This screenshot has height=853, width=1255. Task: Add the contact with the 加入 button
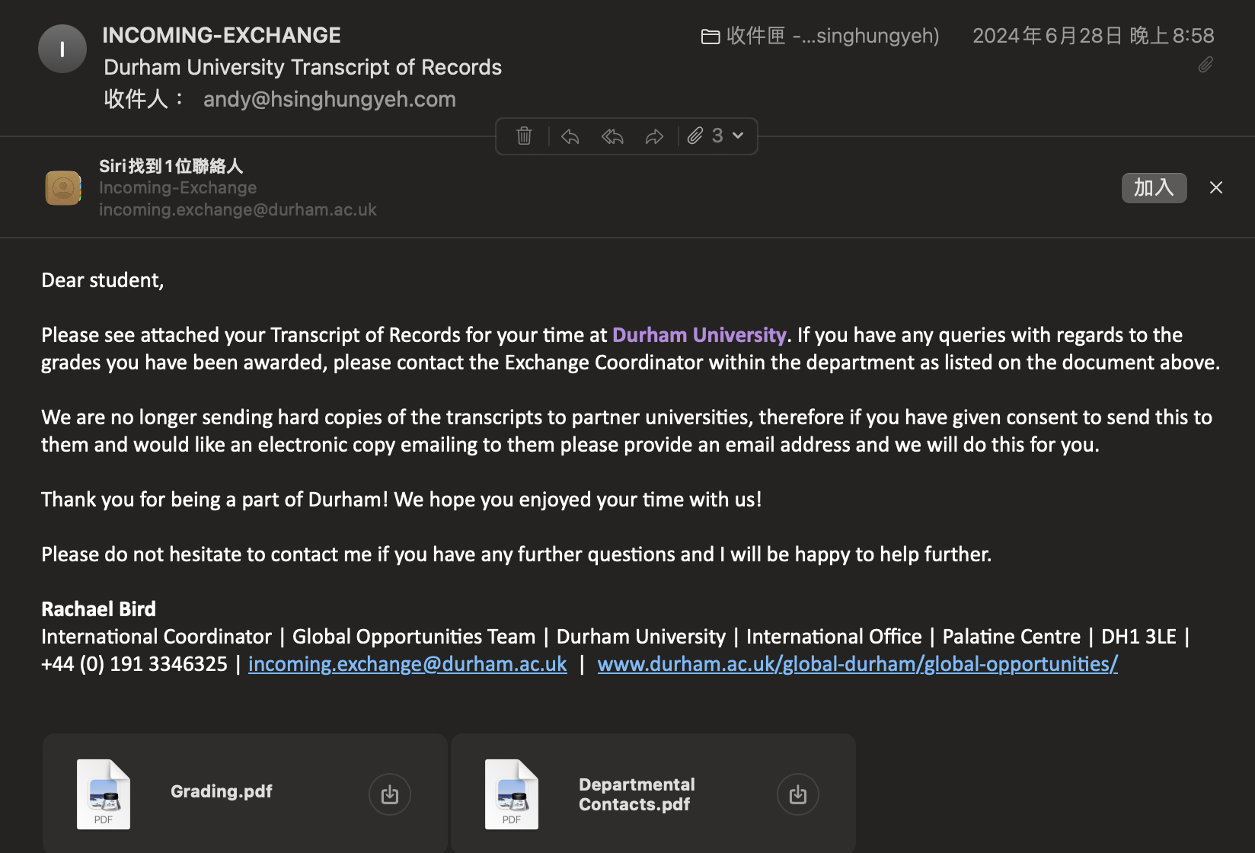[x=1154, y=187]
